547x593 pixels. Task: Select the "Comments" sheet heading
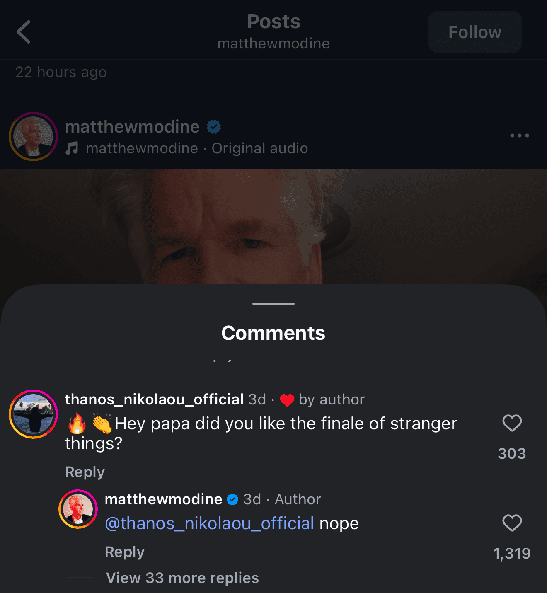[273, 333]
